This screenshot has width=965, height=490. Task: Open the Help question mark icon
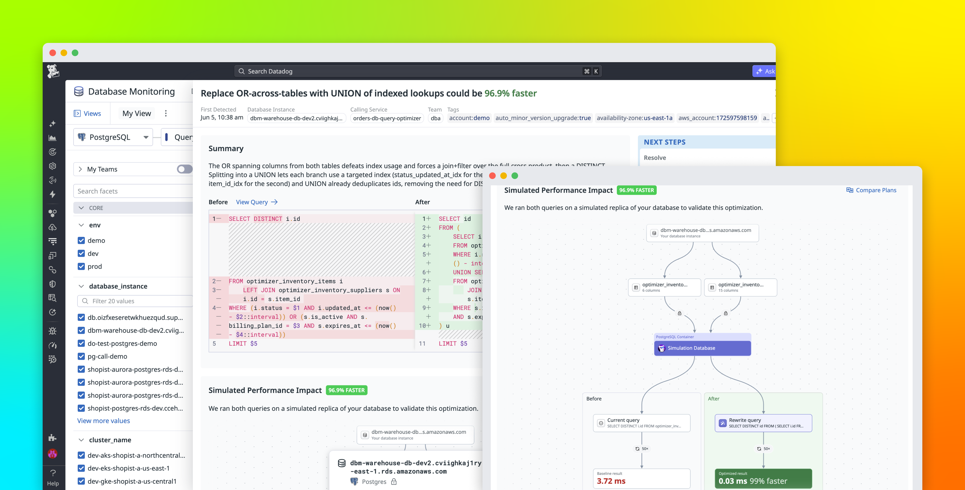click(53, 473)
